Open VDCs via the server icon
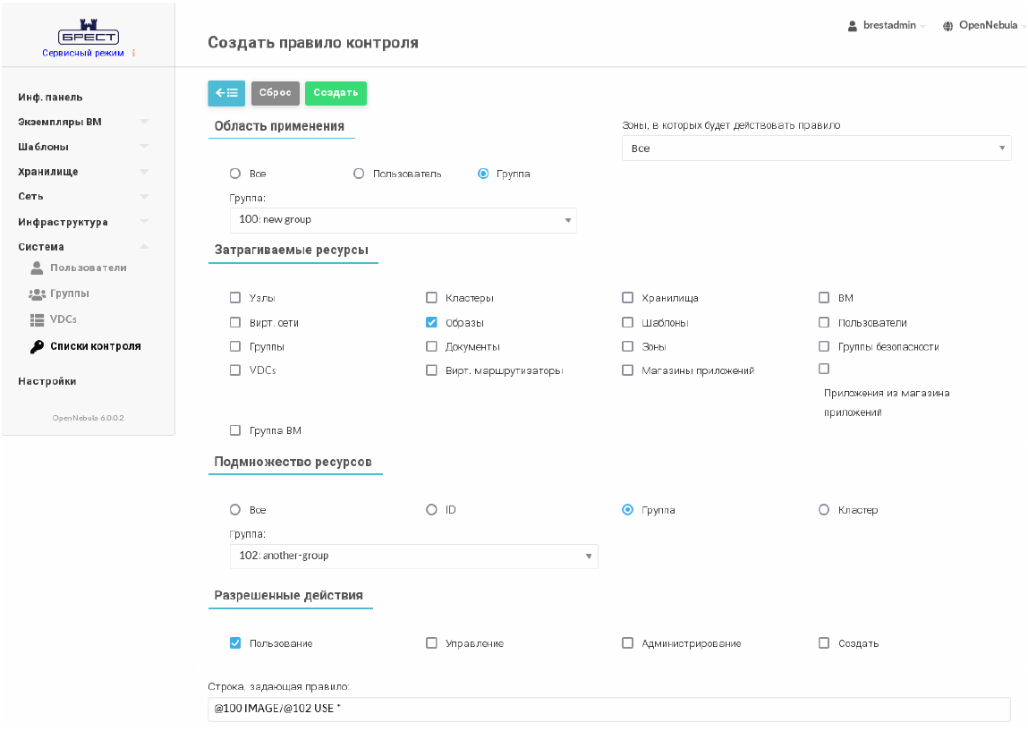This screenshot has width=1028, height=731. click(x=37, y=319)
